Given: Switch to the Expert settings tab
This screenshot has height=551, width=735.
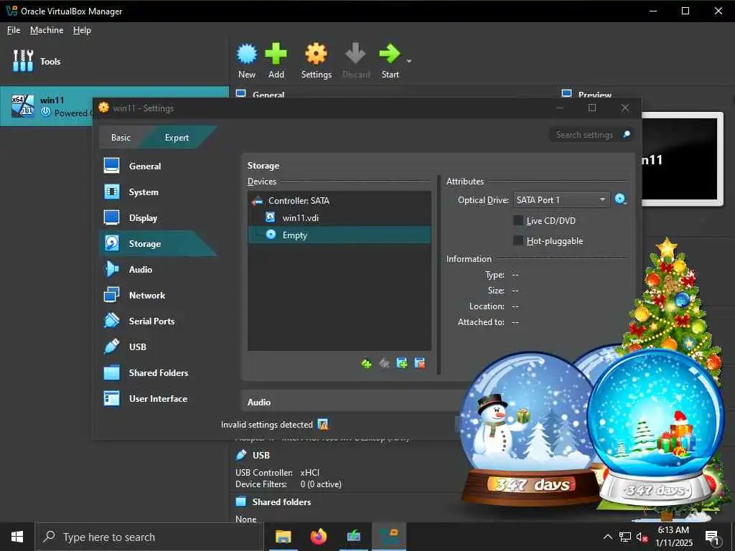Looking at the screenshot, I should (177, 138).
